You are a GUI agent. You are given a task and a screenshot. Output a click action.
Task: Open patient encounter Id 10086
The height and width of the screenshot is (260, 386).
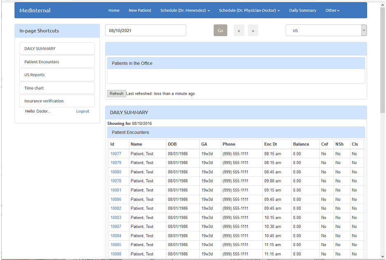116,199
